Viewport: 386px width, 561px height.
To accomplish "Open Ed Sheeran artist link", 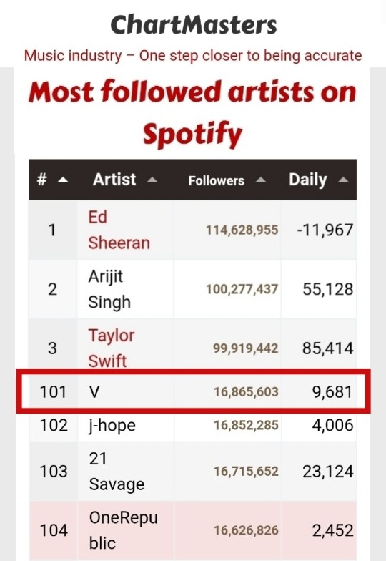I will coord(119,230).
